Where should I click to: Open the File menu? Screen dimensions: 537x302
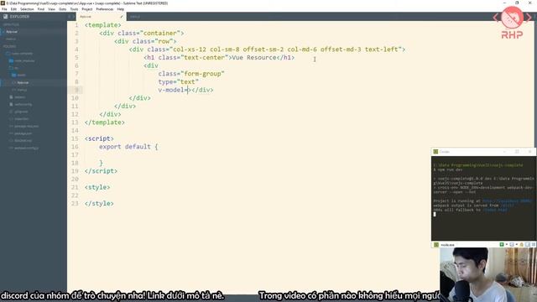[4, 9]
